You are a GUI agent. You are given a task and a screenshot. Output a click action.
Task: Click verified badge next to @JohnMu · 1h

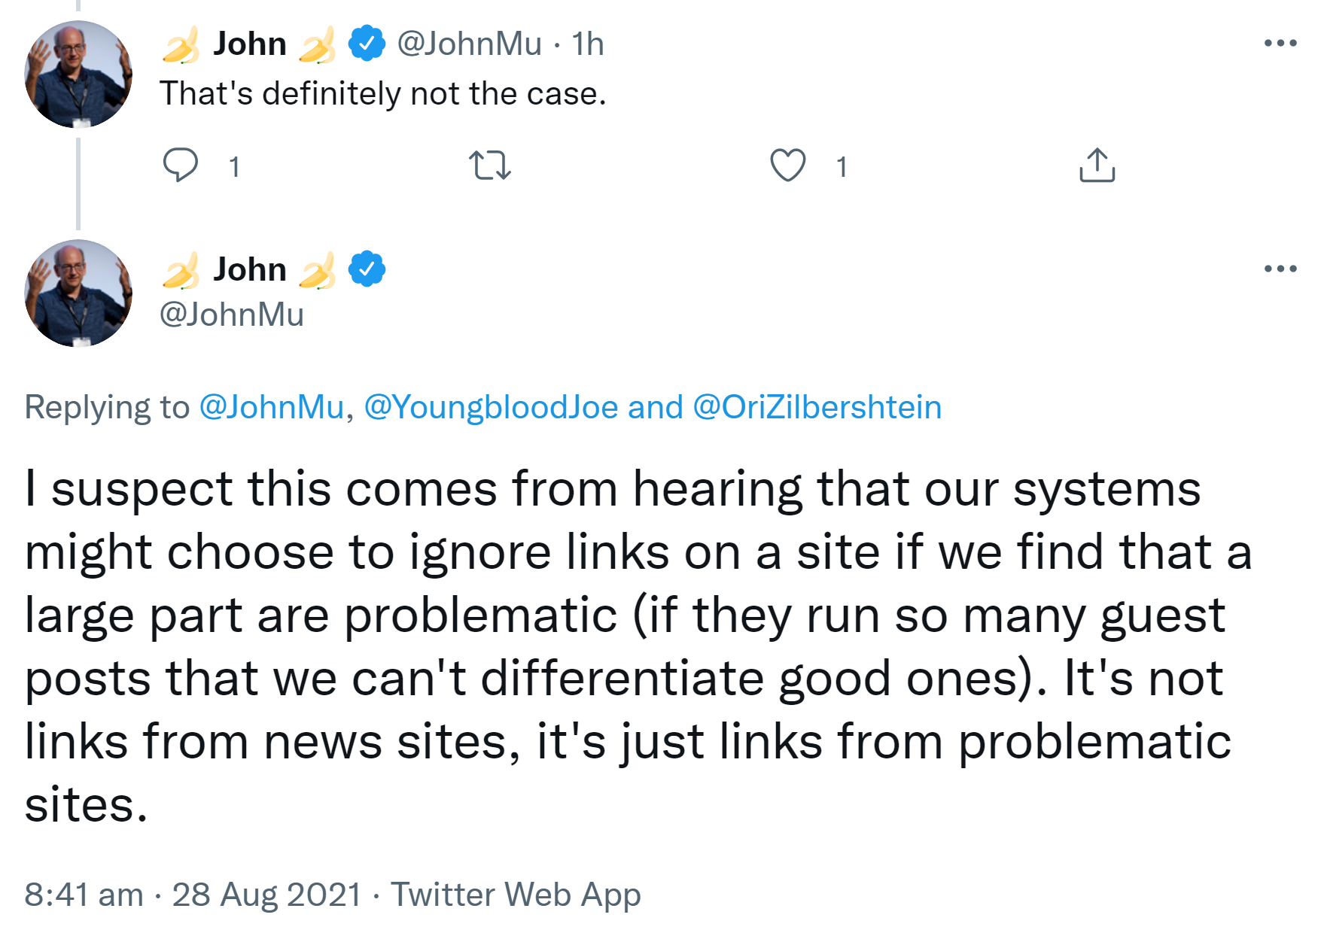point(367,44)
